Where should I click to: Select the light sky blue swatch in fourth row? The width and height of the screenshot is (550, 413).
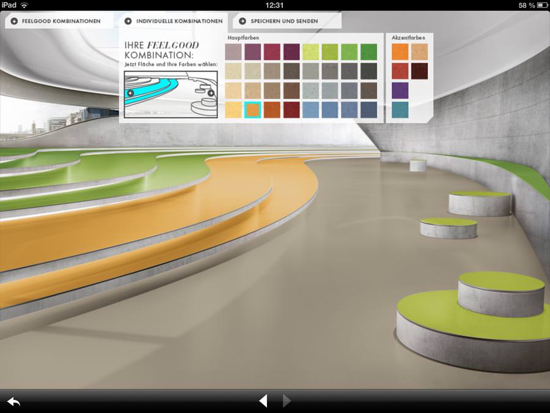point(311,110)
